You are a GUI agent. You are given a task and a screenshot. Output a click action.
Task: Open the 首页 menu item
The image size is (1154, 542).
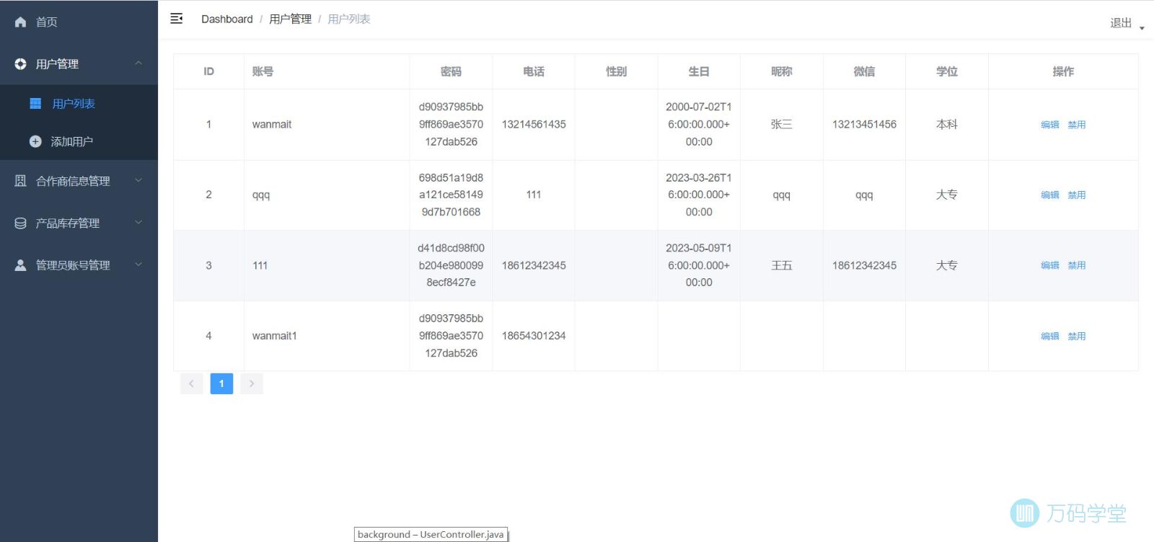pyautogui.click(x=47, y=22)
